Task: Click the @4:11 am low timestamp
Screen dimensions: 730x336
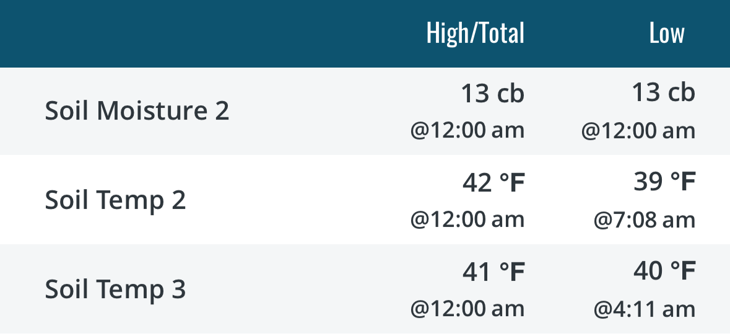Action: click(x=645, y=309)
